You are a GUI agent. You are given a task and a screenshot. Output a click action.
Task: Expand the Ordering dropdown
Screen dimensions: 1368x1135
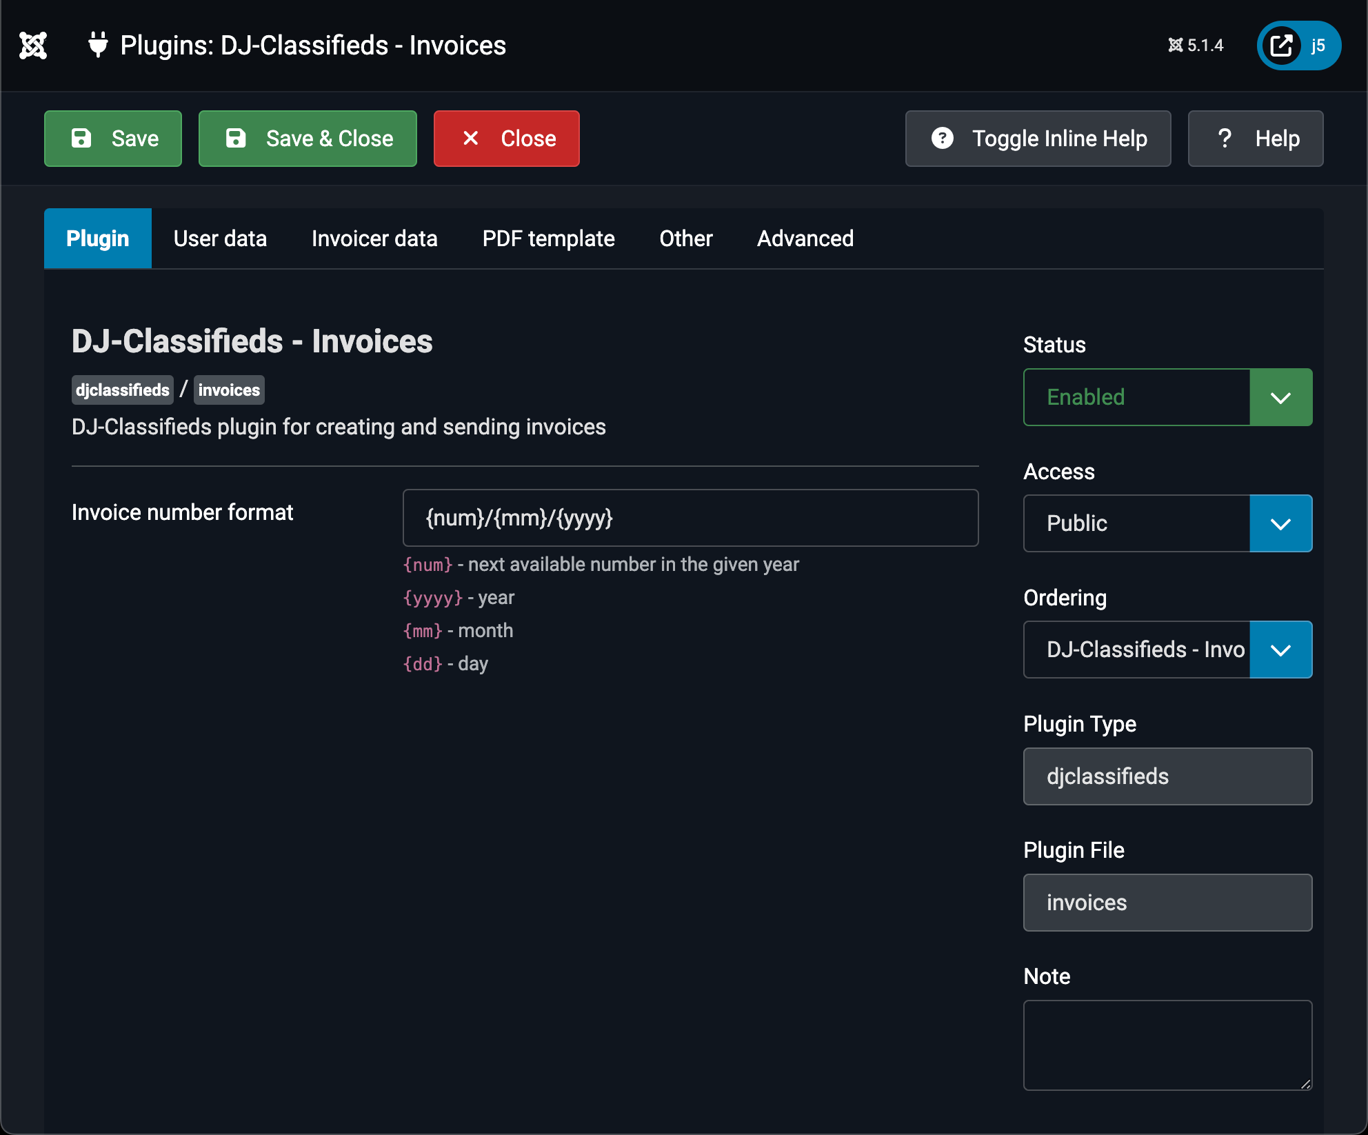pyautogui.click(x=1168, y=650)
